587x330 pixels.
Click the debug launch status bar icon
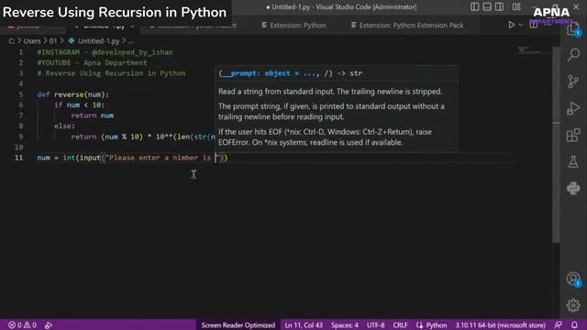pyautogui.click(x=49, y=324)
